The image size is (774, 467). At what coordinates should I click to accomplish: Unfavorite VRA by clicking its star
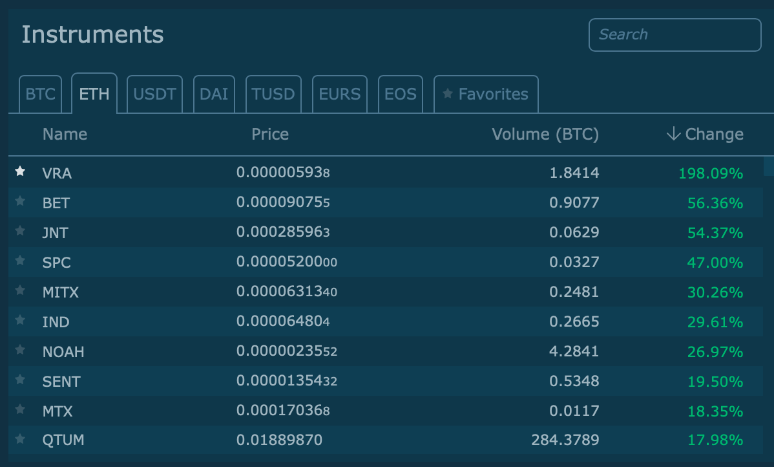[20, 171]
